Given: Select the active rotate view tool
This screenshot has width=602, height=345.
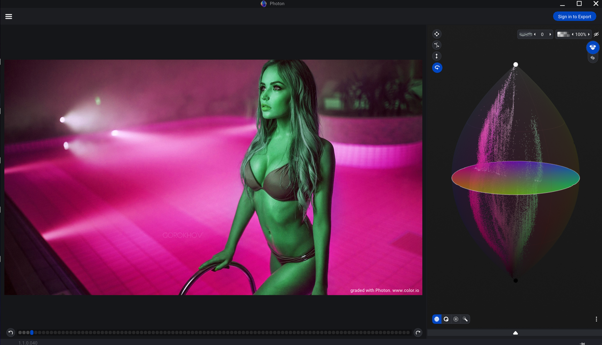Looking at the screenshot, I should pyautogui.click(x=437, y=68).
